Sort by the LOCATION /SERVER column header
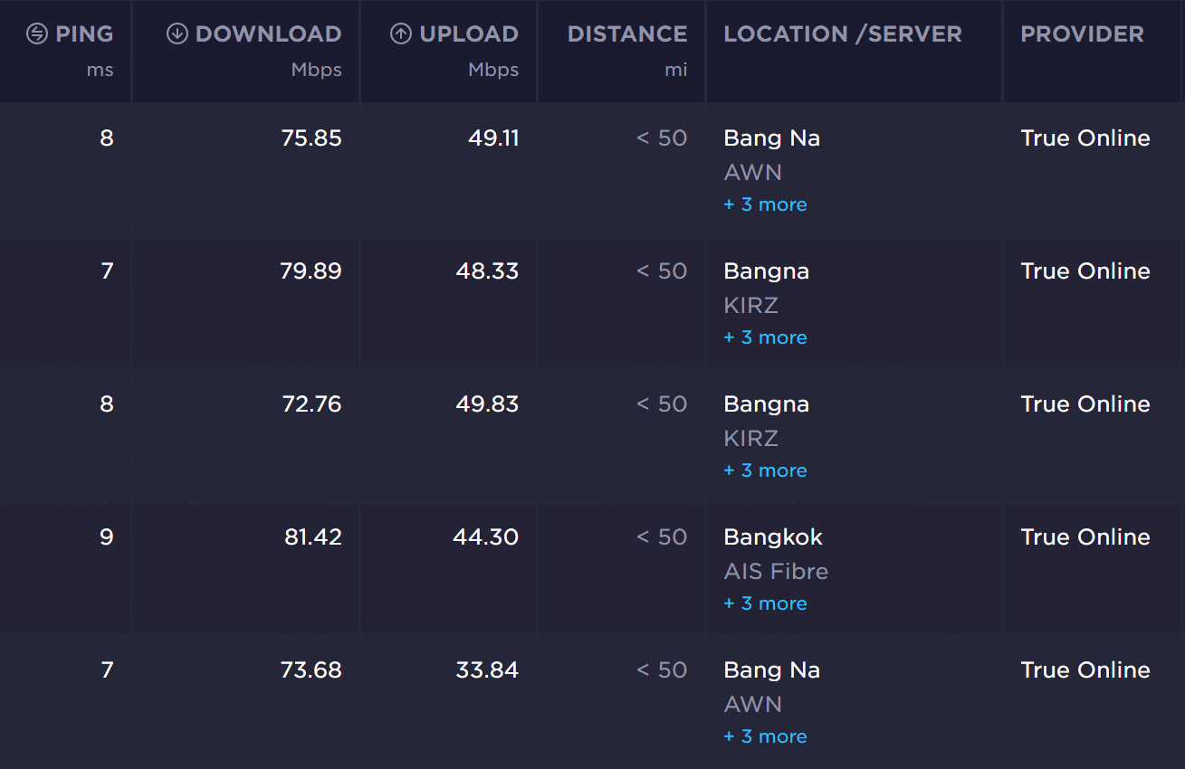Viewport: 1185px width, 769px height. click(x=843, y=34)
